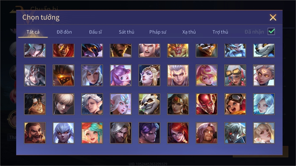Show the Pháp sư hero category
This screenshot has width=296, height=166.
158,32
